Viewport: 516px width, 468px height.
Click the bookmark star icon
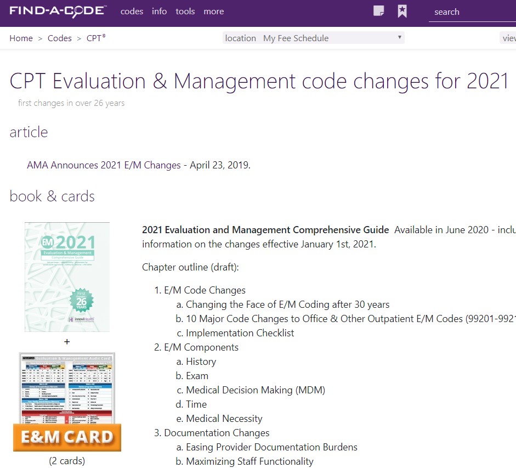pyautogui.click(x=402, y=11)
